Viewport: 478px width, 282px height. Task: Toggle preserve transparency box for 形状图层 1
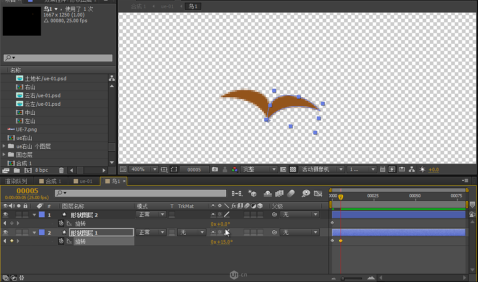coord(172,232)
